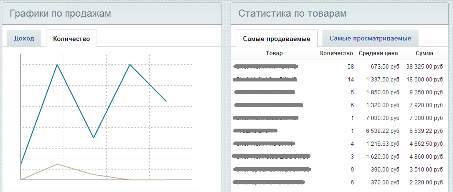453x192 pixels.
Task: Click the Количество column header in table
Action: 337,53
